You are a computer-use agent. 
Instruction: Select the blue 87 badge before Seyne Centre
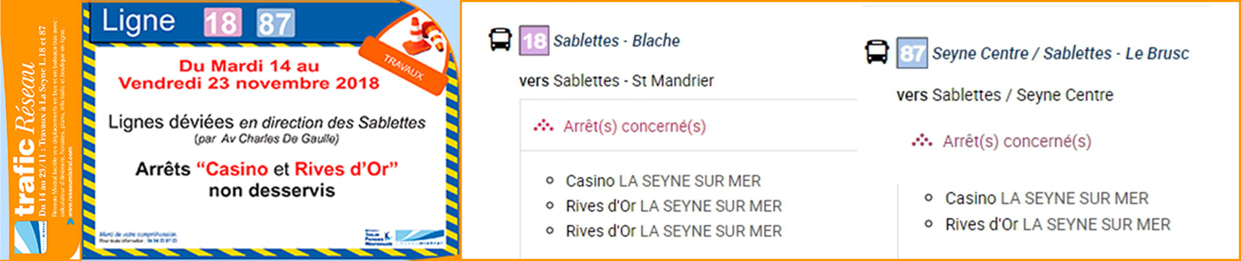click(912, 53)
